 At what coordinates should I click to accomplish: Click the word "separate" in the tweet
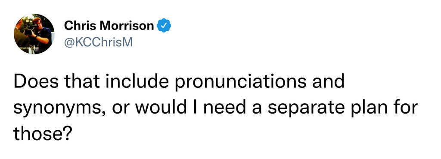(306, 108)
